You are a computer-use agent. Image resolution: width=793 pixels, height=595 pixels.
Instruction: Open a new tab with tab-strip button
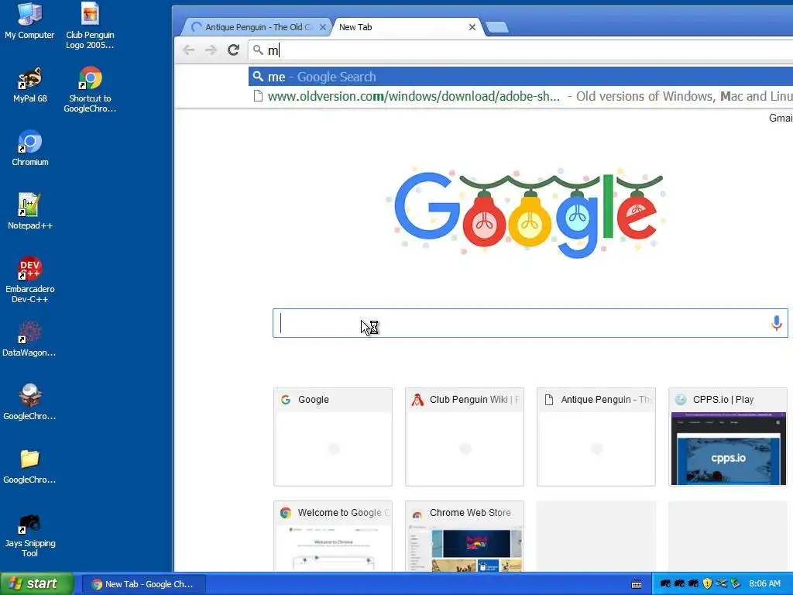click(497, 27)
